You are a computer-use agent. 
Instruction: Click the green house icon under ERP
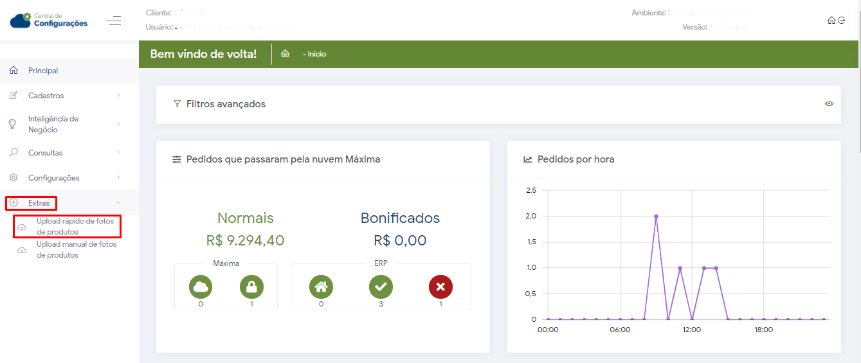coord(321,287)
